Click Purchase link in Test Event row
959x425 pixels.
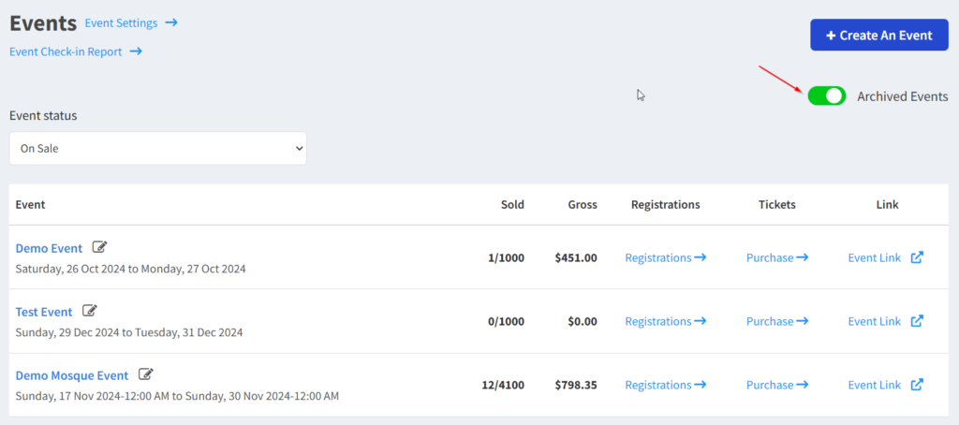pos(776,321)
